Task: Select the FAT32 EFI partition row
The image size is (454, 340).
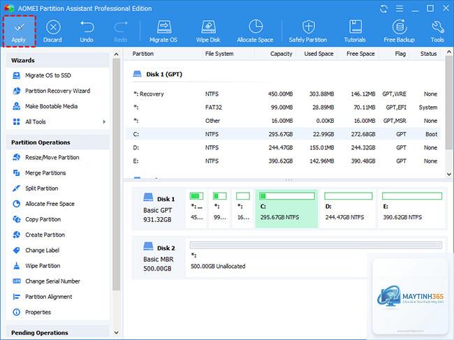Action: 284,108
